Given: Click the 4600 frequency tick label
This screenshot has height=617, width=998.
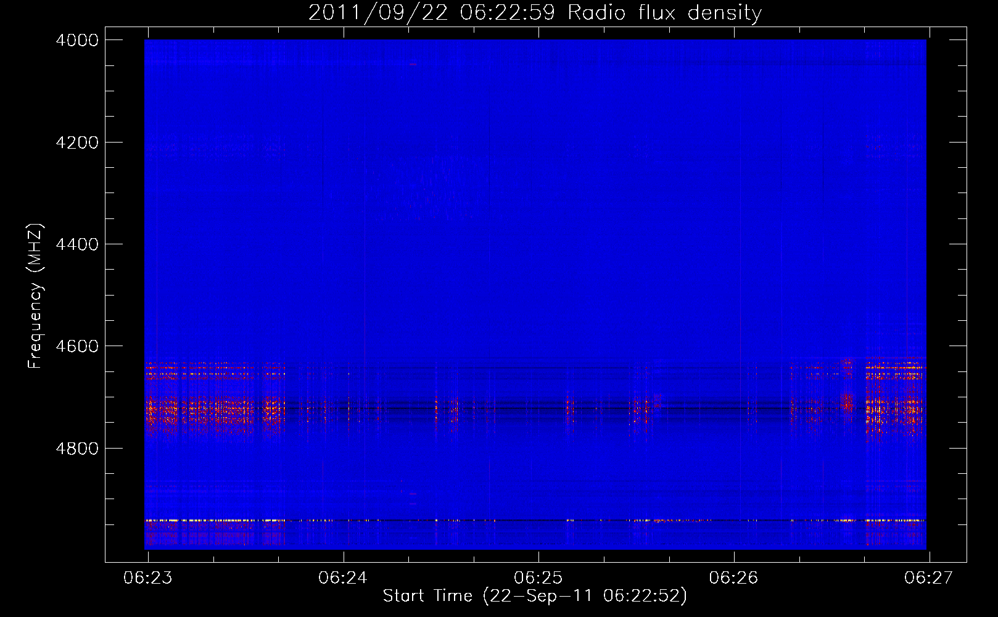Looking at the screenshot, I should 77,346.
